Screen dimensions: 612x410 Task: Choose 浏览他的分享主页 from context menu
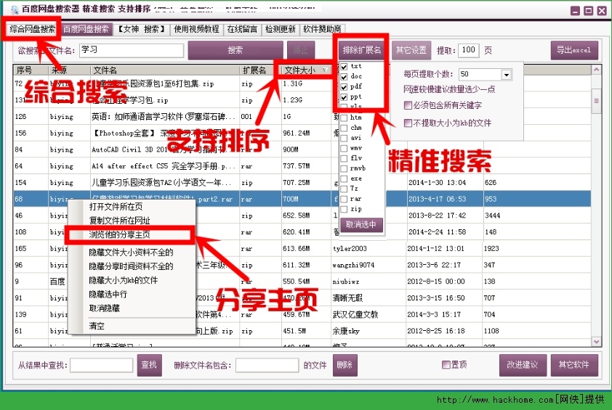tap(132, 234)
